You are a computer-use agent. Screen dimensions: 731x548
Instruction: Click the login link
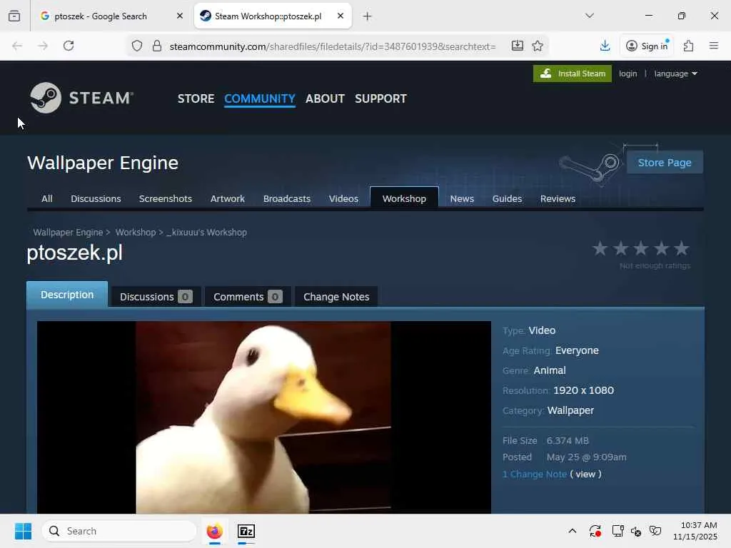[627, 73]
